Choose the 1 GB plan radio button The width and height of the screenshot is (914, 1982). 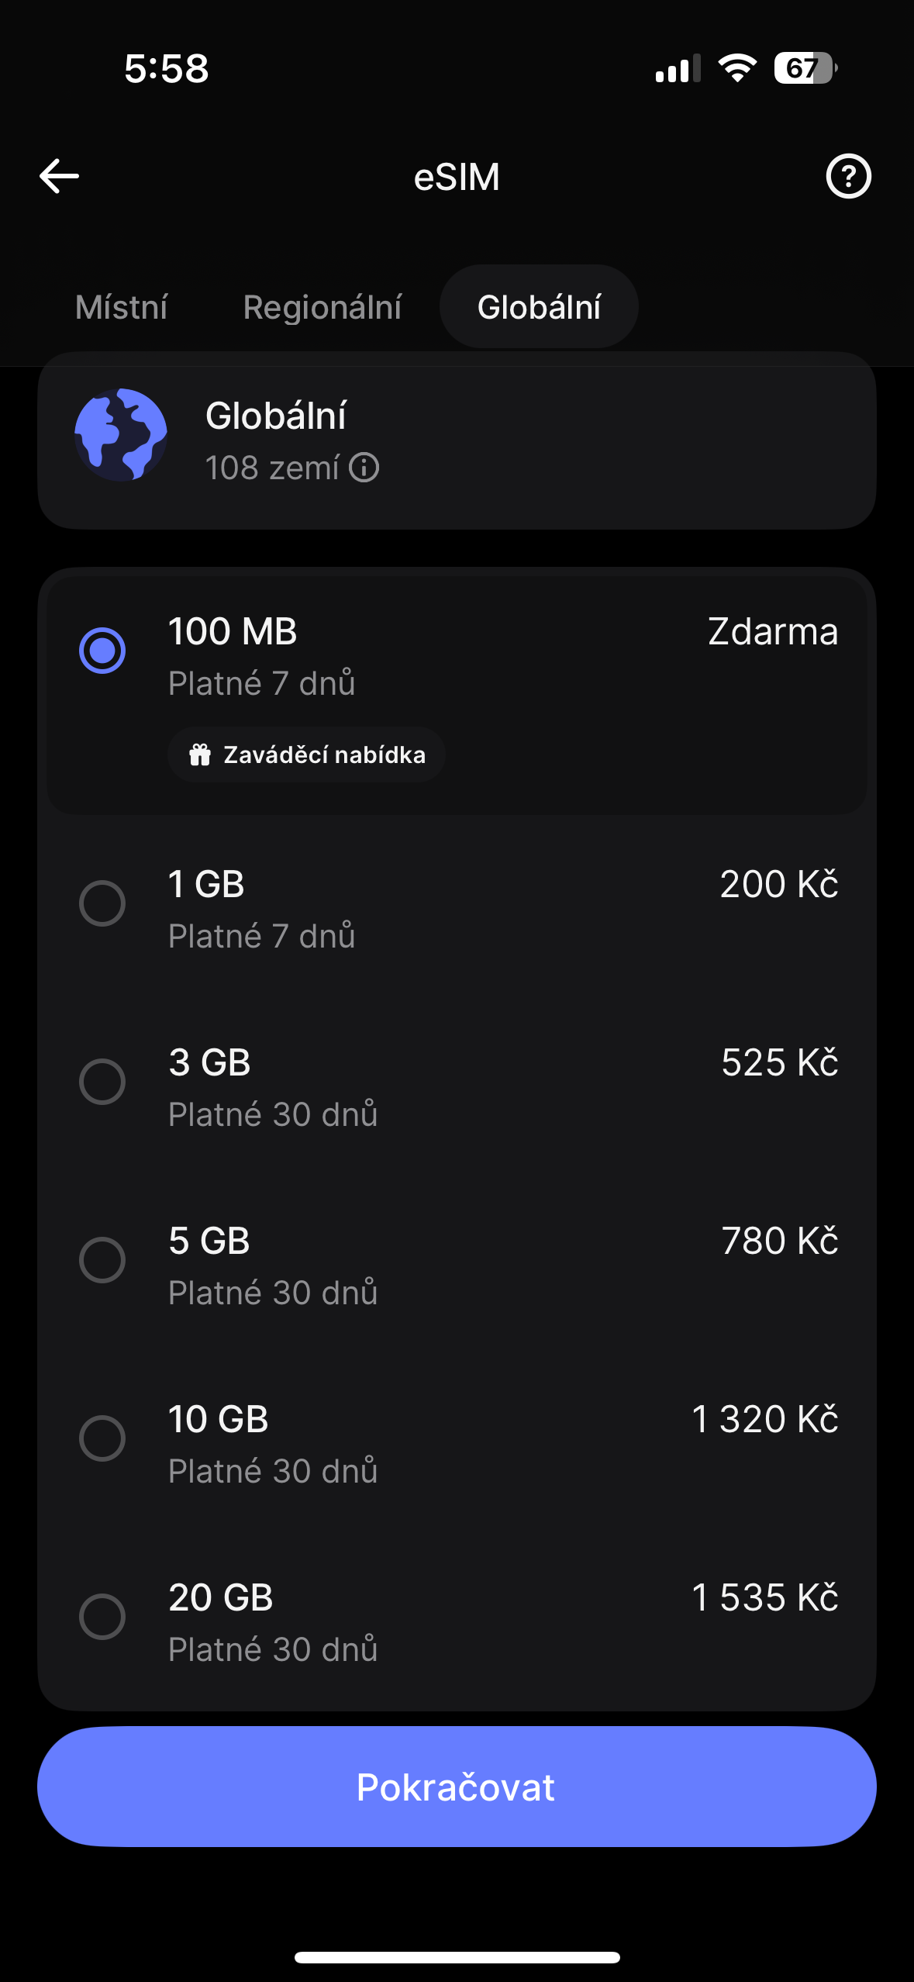[102, 903]
